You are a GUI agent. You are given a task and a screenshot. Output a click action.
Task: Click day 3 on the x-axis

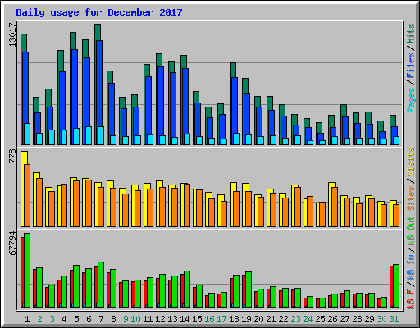point(52,319)
